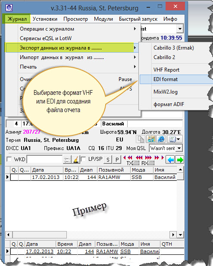Click the green right arrow button
This screenshot has height=266, width=213.
tap(179, 160)
